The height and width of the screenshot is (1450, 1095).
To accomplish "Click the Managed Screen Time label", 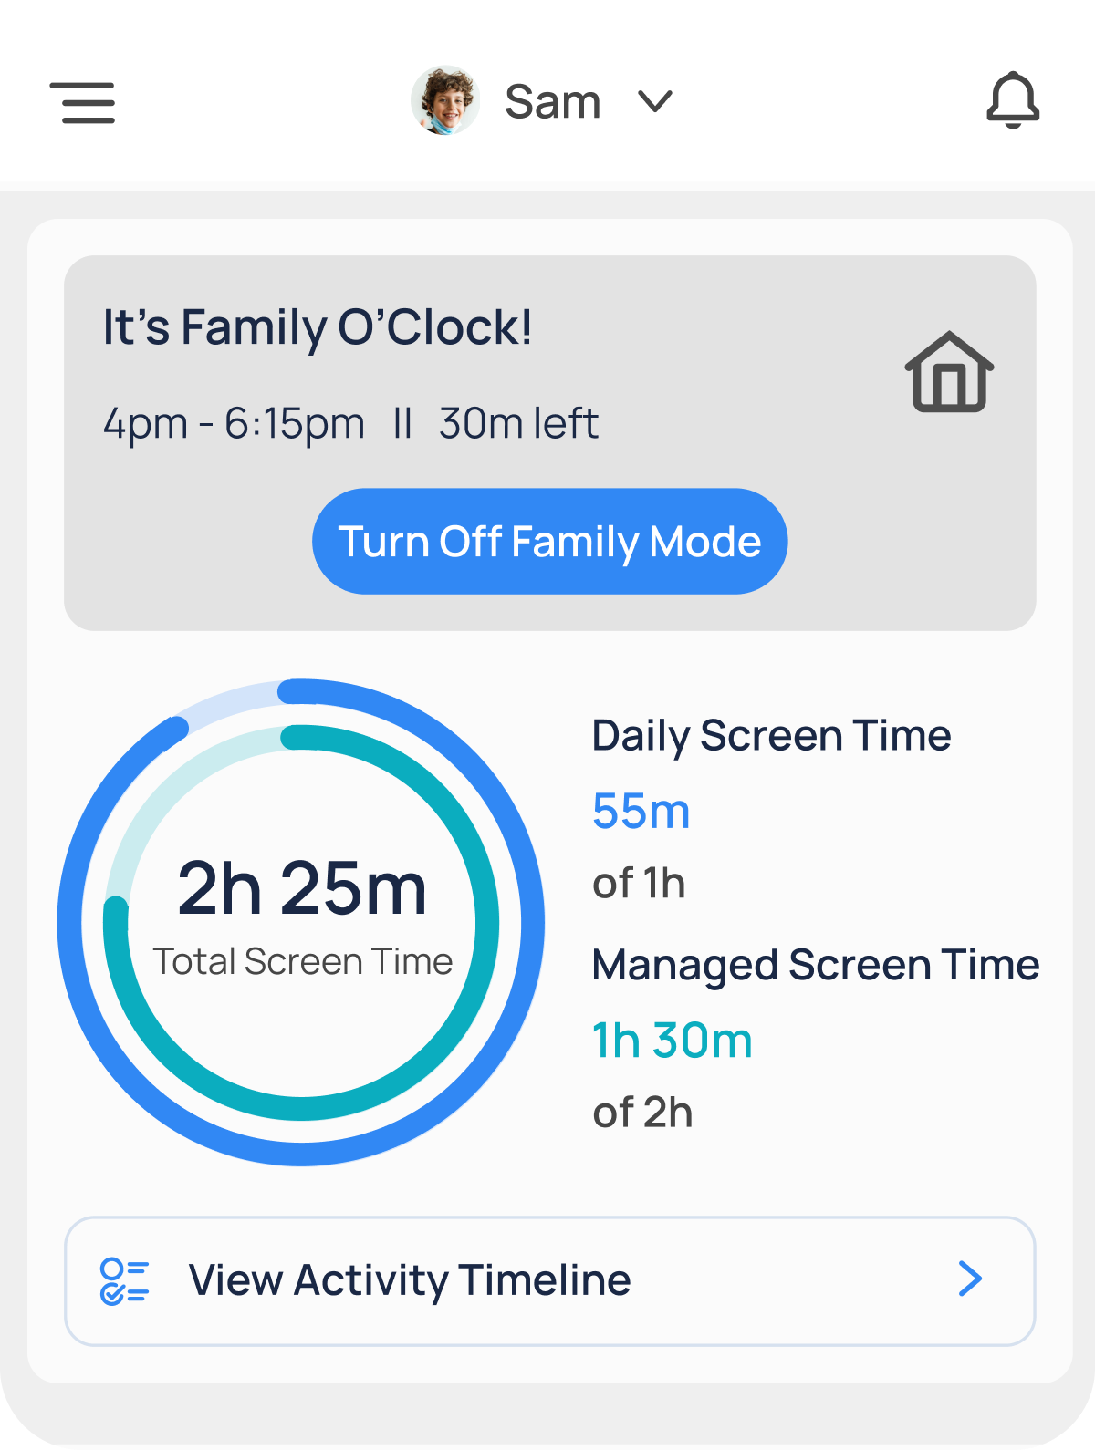I will pyautogui.click(x=815, y=966).
